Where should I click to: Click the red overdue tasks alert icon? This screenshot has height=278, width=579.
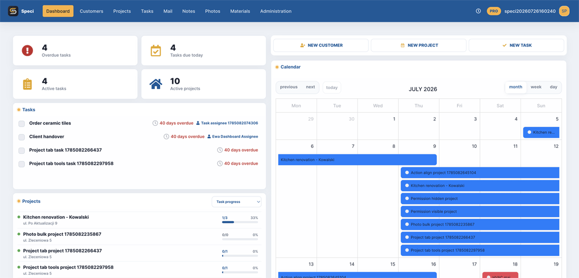(x=27, y=50)
